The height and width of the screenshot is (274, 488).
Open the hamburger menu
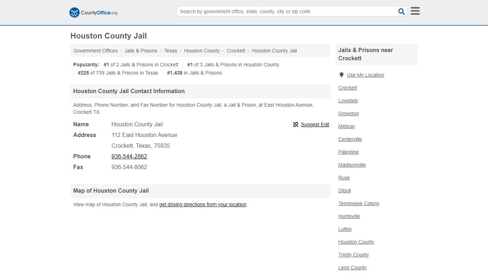click(x=415, y=11)
